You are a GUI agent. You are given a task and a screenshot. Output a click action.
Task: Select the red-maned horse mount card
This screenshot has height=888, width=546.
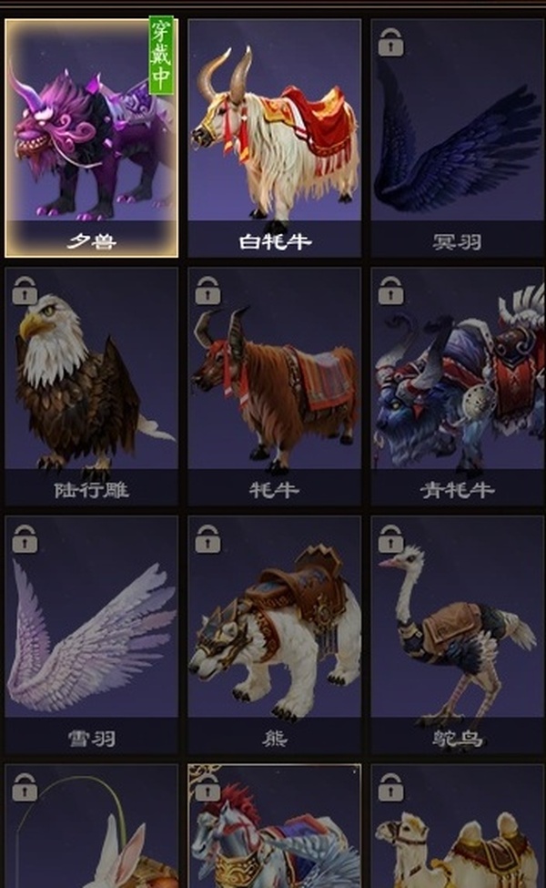click(x=275, y=826)
